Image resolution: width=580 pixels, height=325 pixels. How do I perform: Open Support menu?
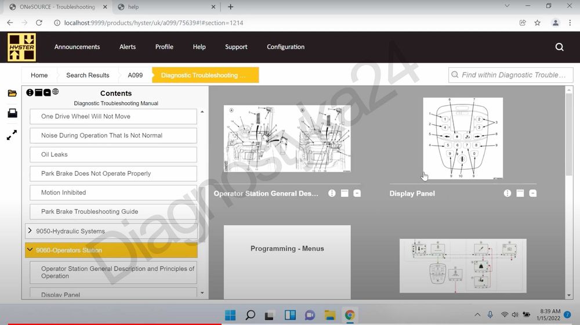click(236, 47)
